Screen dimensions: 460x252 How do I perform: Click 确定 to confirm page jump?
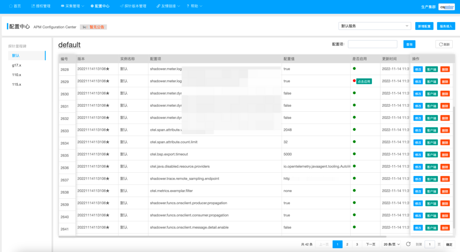449,244
